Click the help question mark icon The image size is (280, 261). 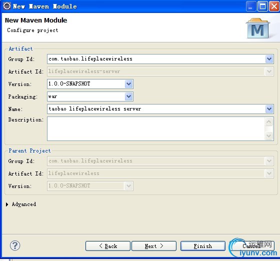pos(15,245)
